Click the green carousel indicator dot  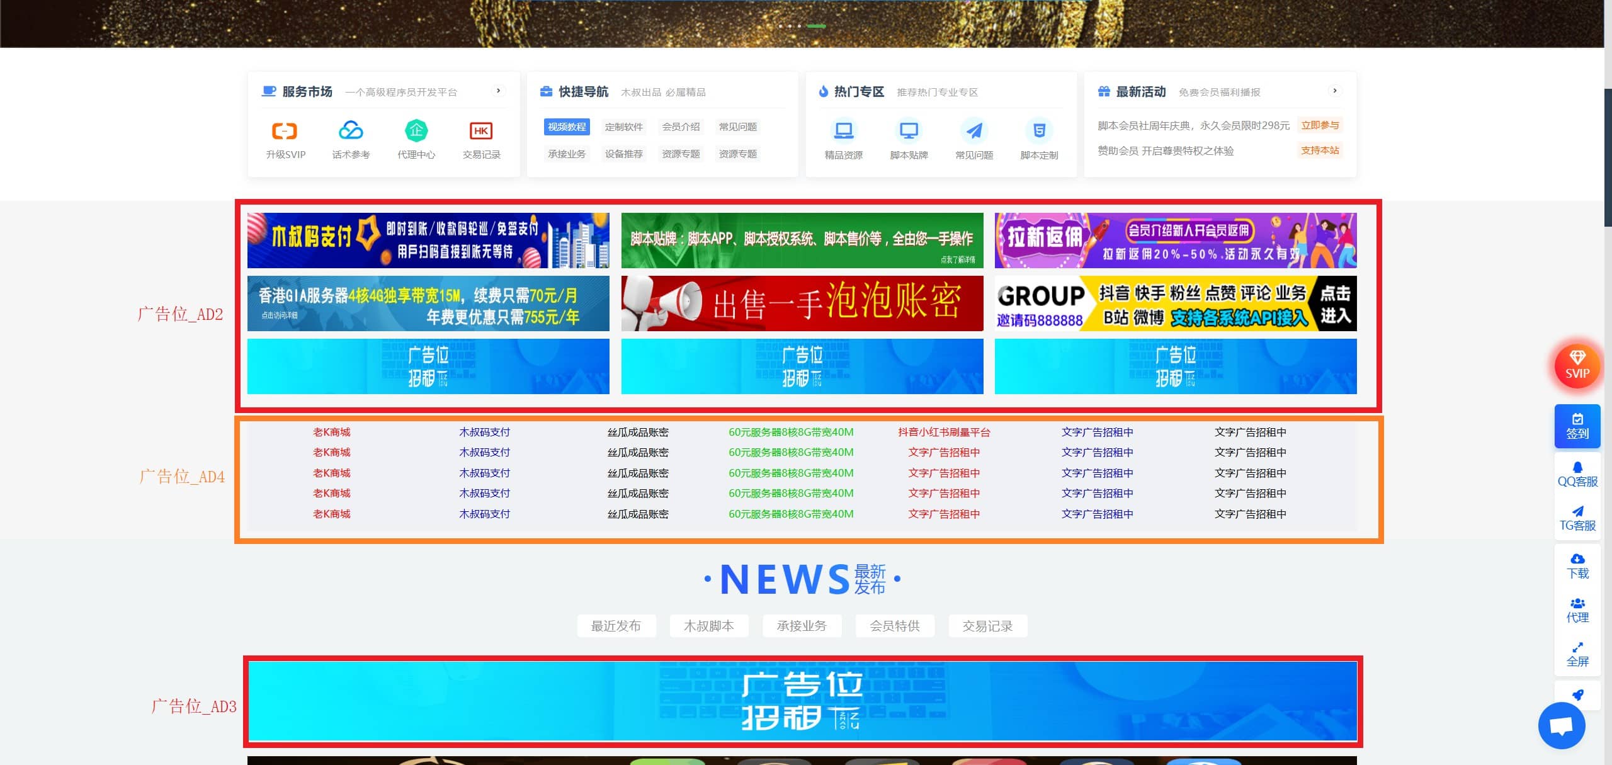click(816, 26)
